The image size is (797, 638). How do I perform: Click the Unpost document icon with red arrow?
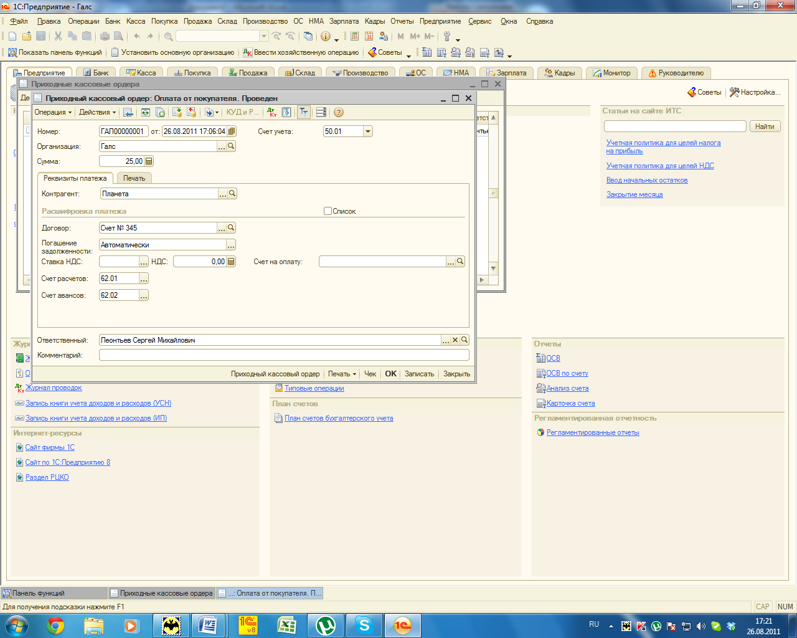point(192,112)
